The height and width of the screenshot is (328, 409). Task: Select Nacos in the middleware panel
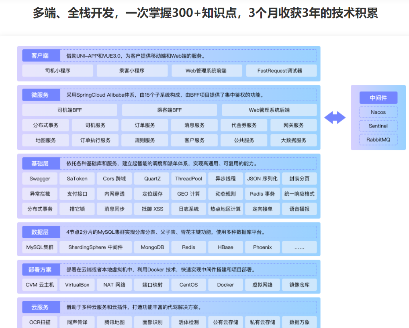tap(378, 112)
